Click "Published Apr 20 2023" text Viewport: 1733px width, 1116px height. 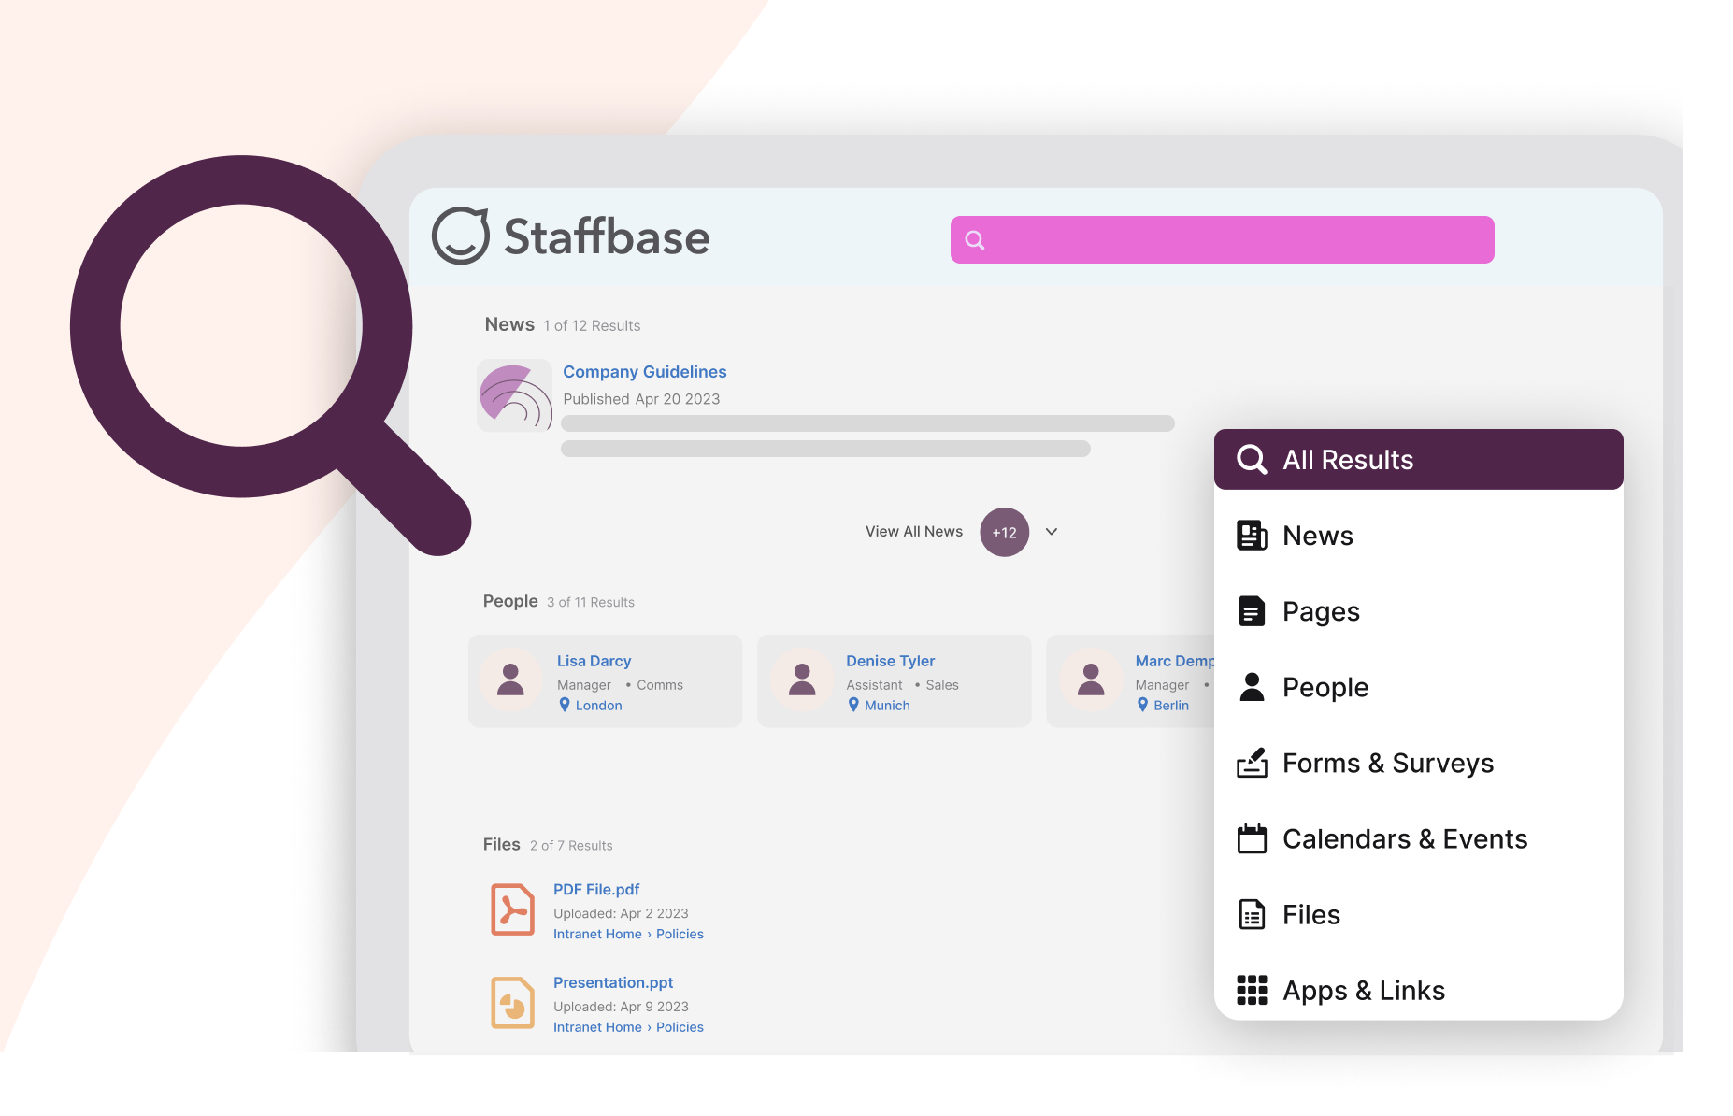click(x=641, y=399)
